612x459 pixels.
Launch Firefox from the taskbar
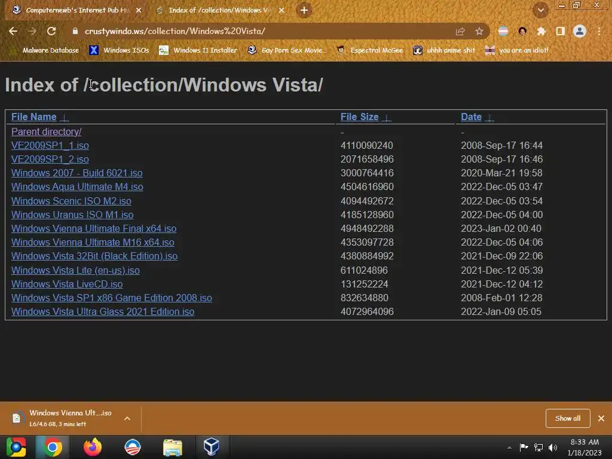tap(93, 447)
